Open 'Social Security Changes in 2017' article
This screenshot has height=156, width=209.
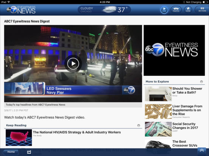tap(185, 126)
